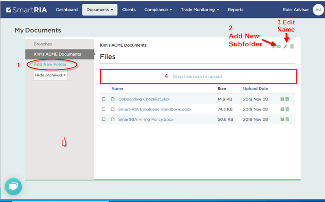Screen dimensions: 325x202
Task: Archive SmartRIA Hiring Policy.docx
Action: pyautogui.click(x=282, y=119)
